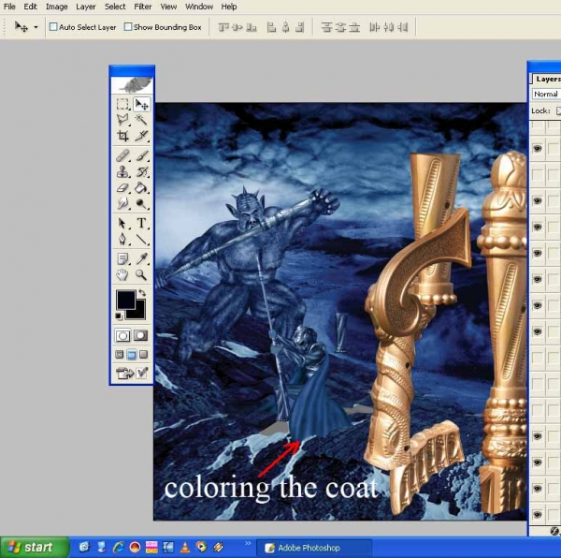This screenshot has height=558, width=561.
Task: Click Distribute Left Edges button
Action: [375, 27]
